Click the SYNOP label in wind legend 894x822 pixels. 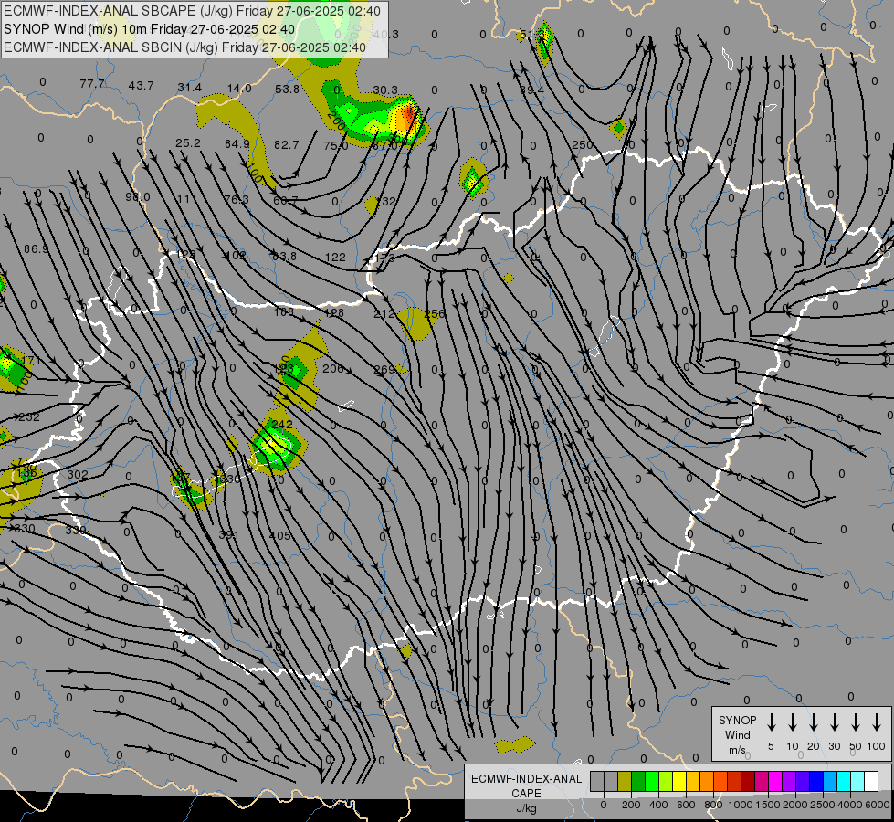[x=737, y=720]
